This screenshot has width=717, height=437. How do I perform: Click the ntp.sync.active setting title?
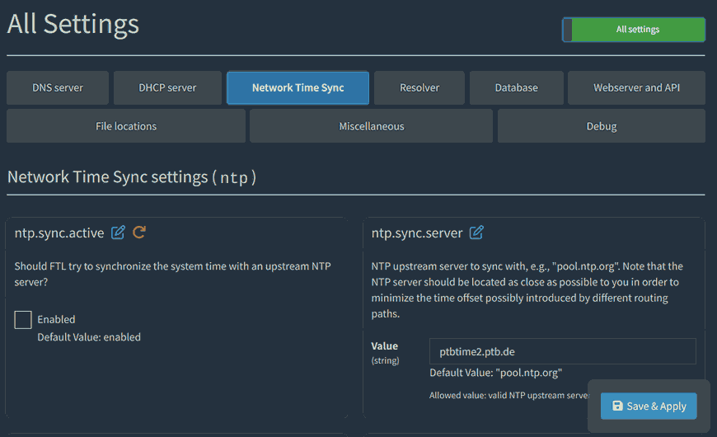(59, 233)
